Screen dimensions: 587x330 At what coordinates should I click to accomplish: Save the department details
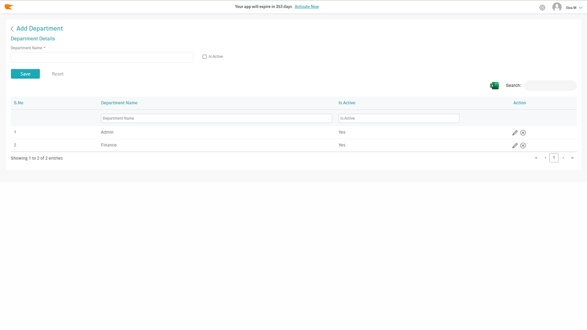(x=25, y=74)
